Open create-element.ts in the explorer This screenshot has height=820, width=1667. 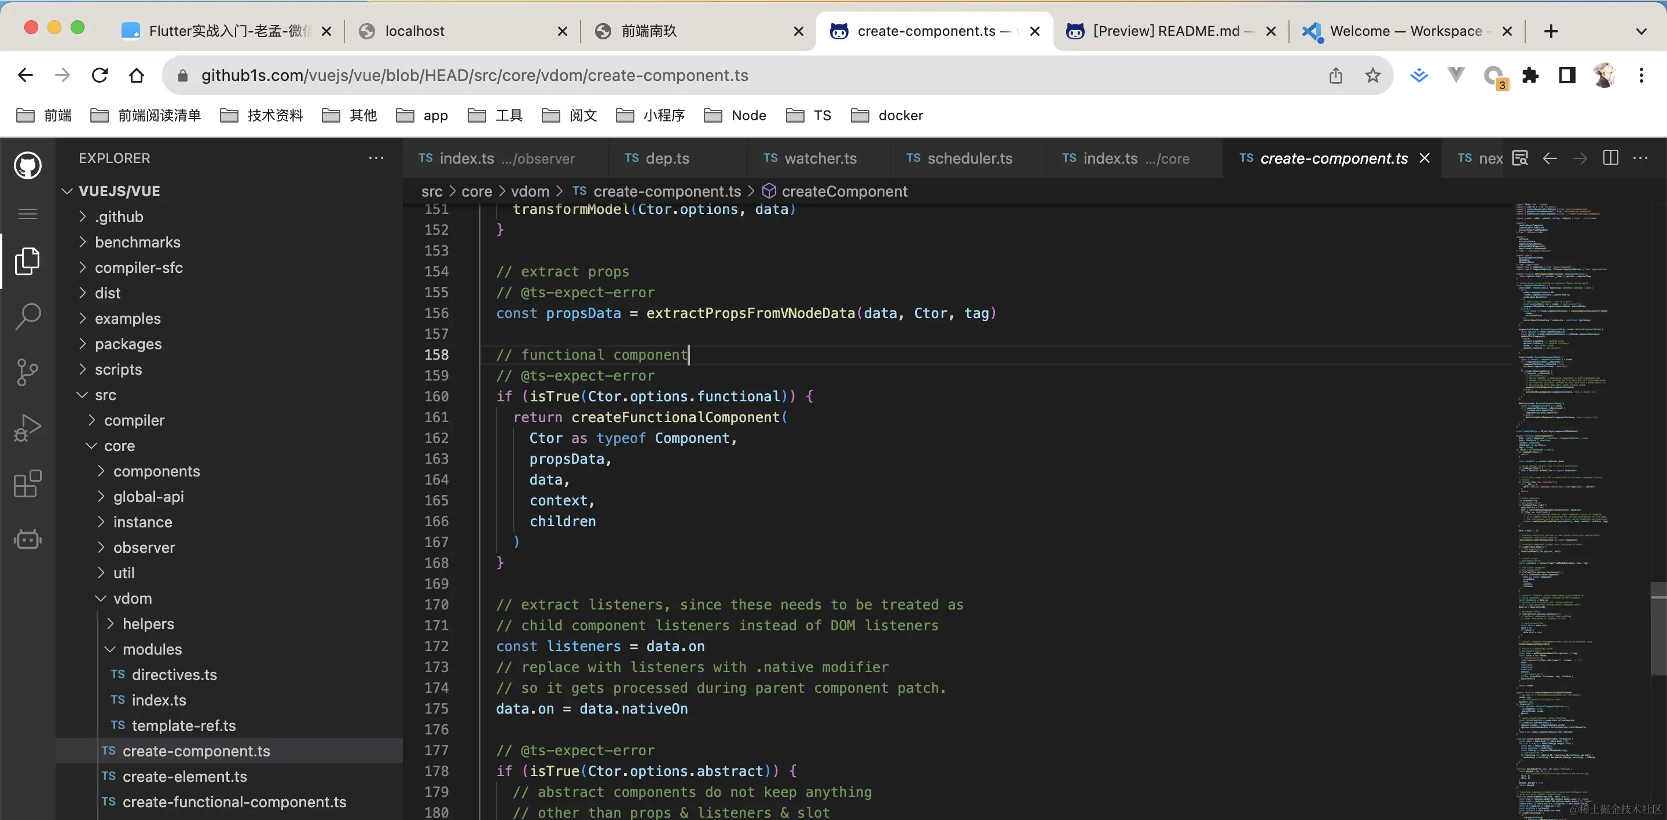[185, 776]
